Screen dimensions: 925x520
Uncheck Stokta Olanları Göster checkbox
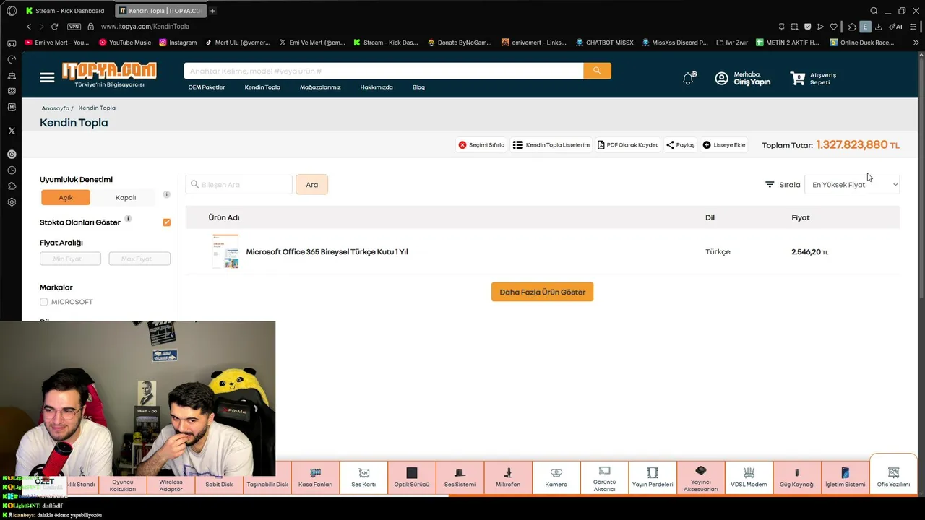(167, 222)
